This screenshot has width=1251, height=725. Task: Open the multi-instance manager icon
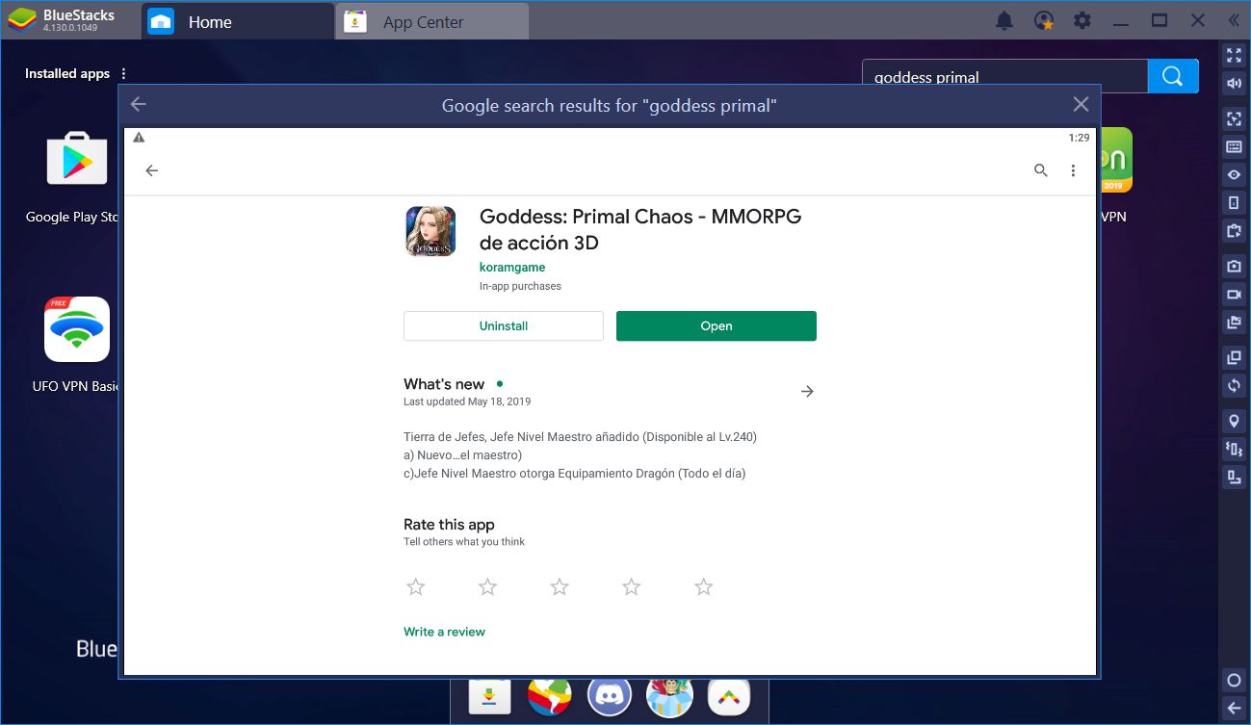pyautogui.click(x=1234, y=357)
